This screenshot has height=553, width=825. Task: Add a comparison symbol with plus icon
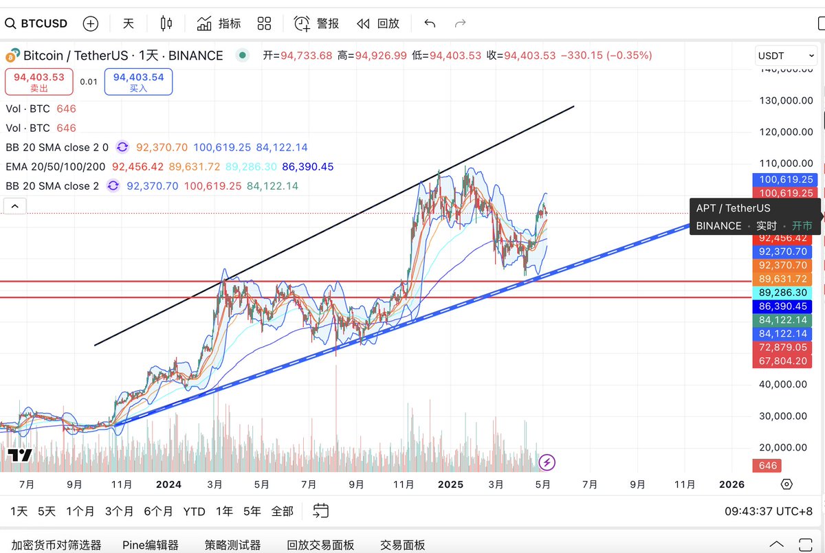pos(90,23)
